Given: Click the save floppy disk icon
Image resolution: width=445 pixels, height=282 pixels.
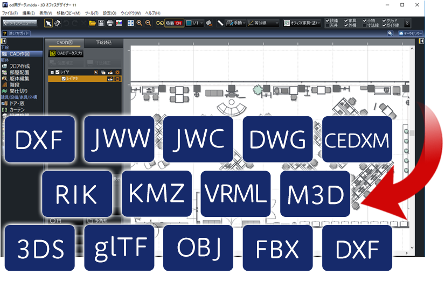Looking at the screenshot, I should tap(101, 23).
